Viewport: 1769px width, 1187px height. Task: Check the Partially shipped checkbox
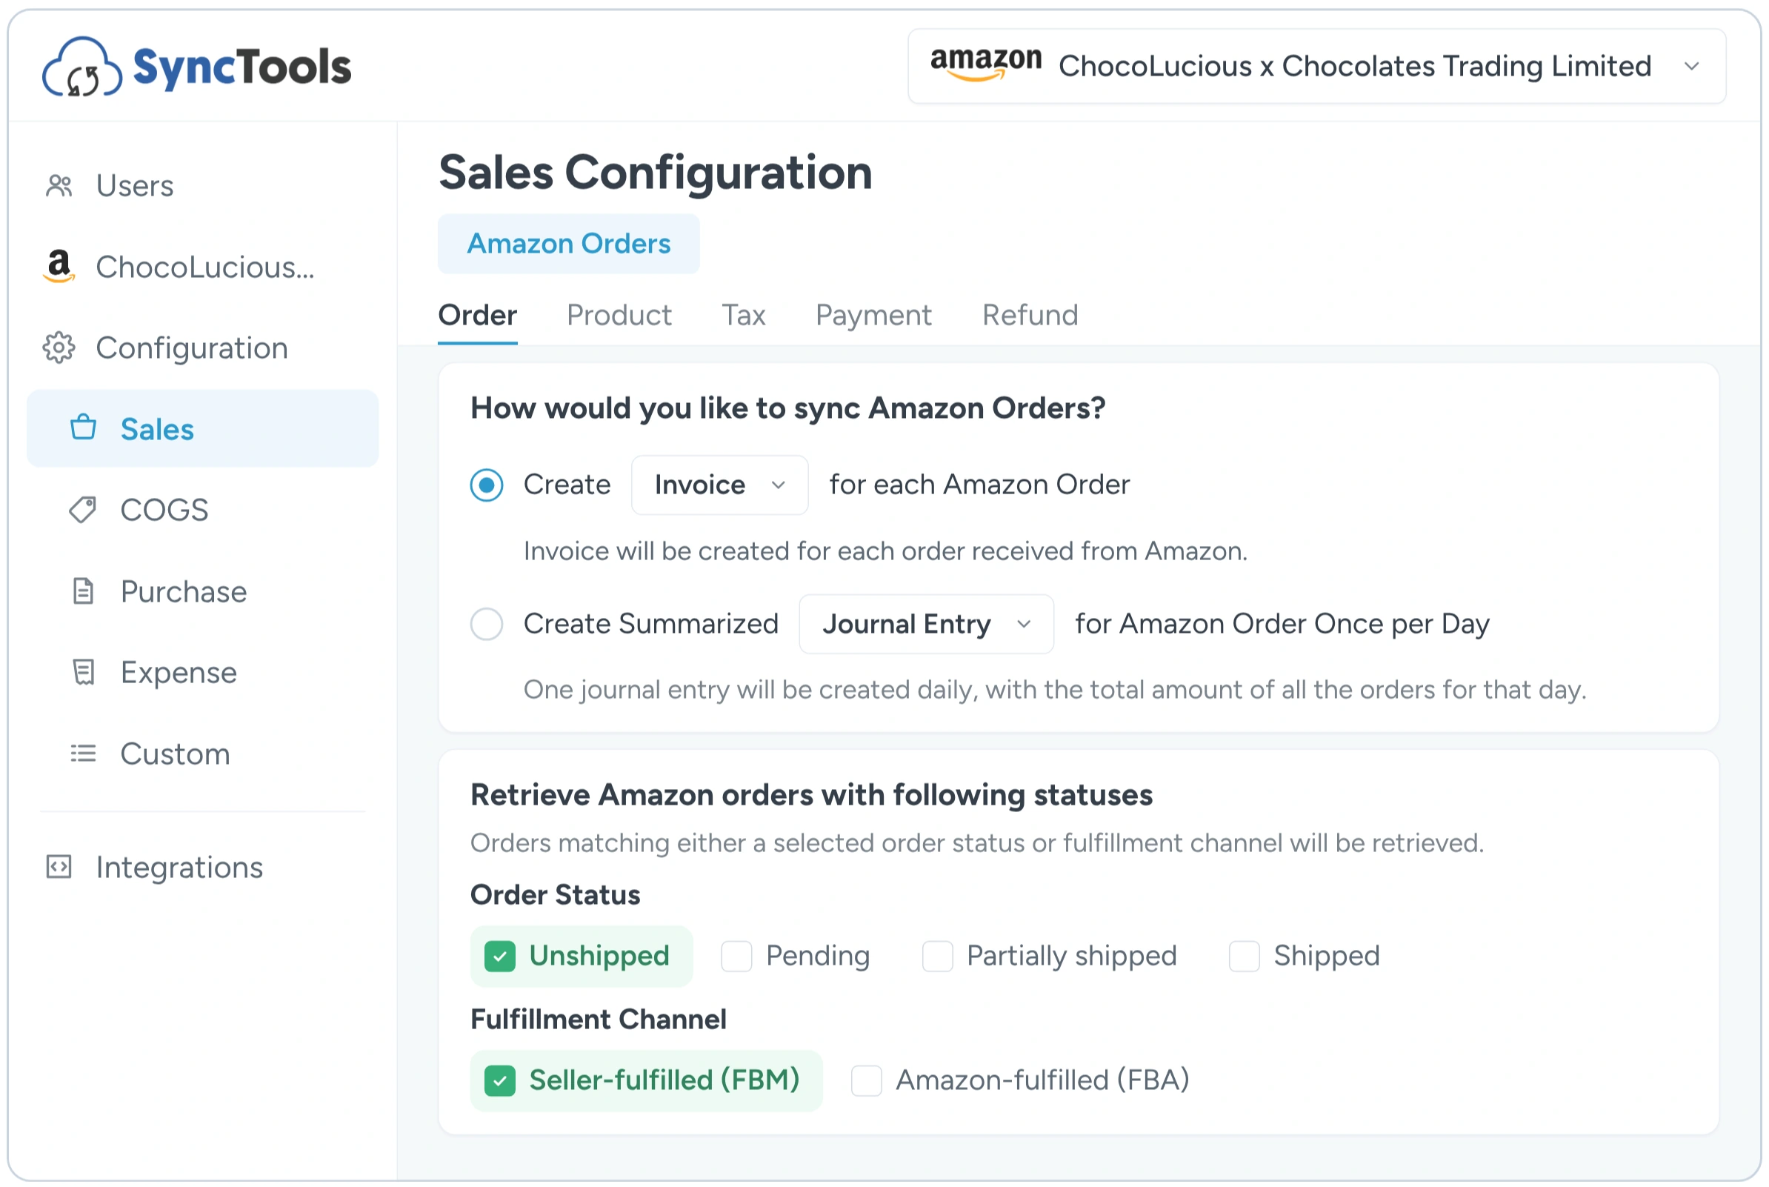[x=937, y=957]
